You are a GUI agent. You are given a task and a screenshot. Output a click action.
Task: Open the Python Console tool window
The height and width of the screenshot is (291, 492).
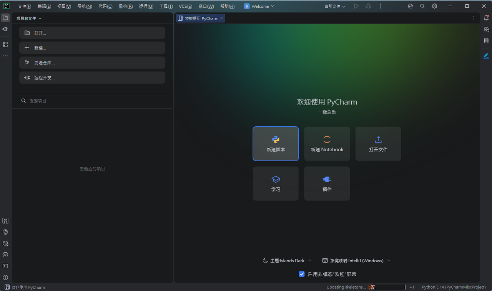coord(5,232)
